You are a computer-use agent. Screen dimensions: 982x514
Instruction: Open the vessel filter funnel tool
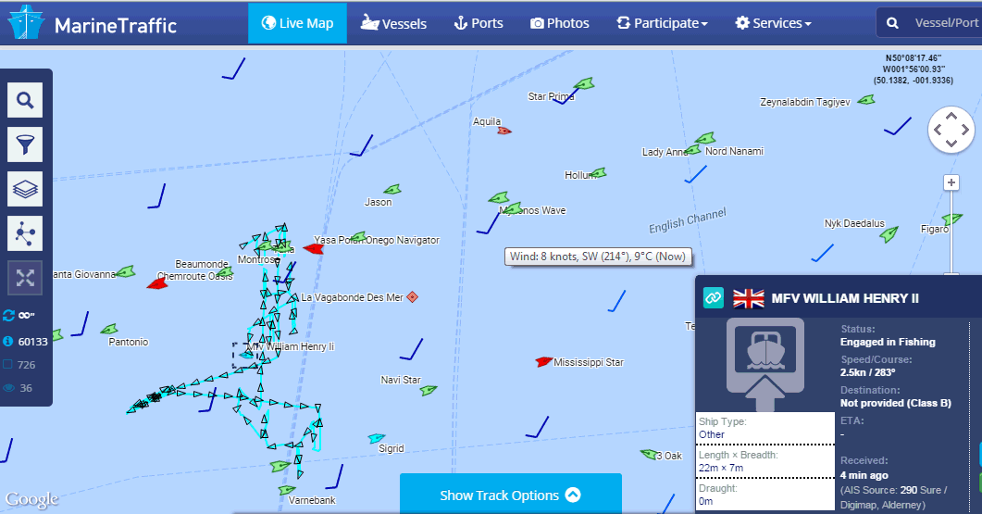click(x=25, y=144)
